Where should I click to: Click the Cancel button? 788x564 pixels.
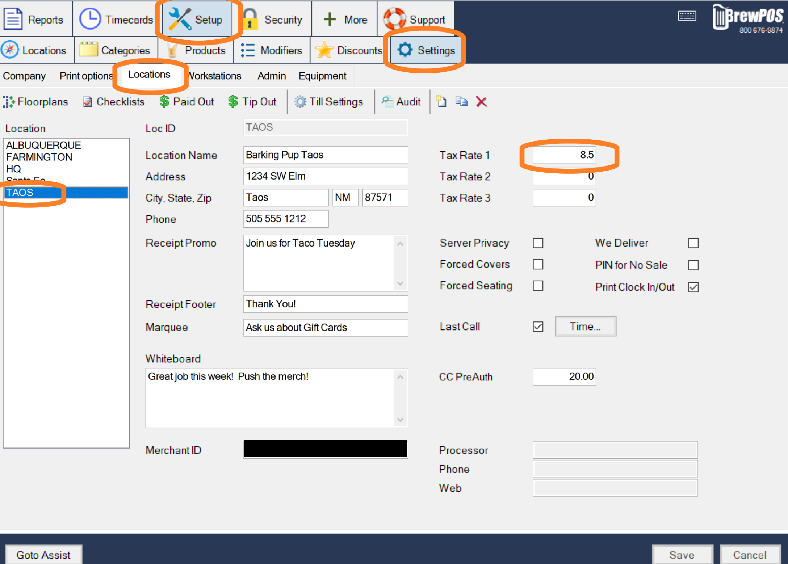[750, 555]
